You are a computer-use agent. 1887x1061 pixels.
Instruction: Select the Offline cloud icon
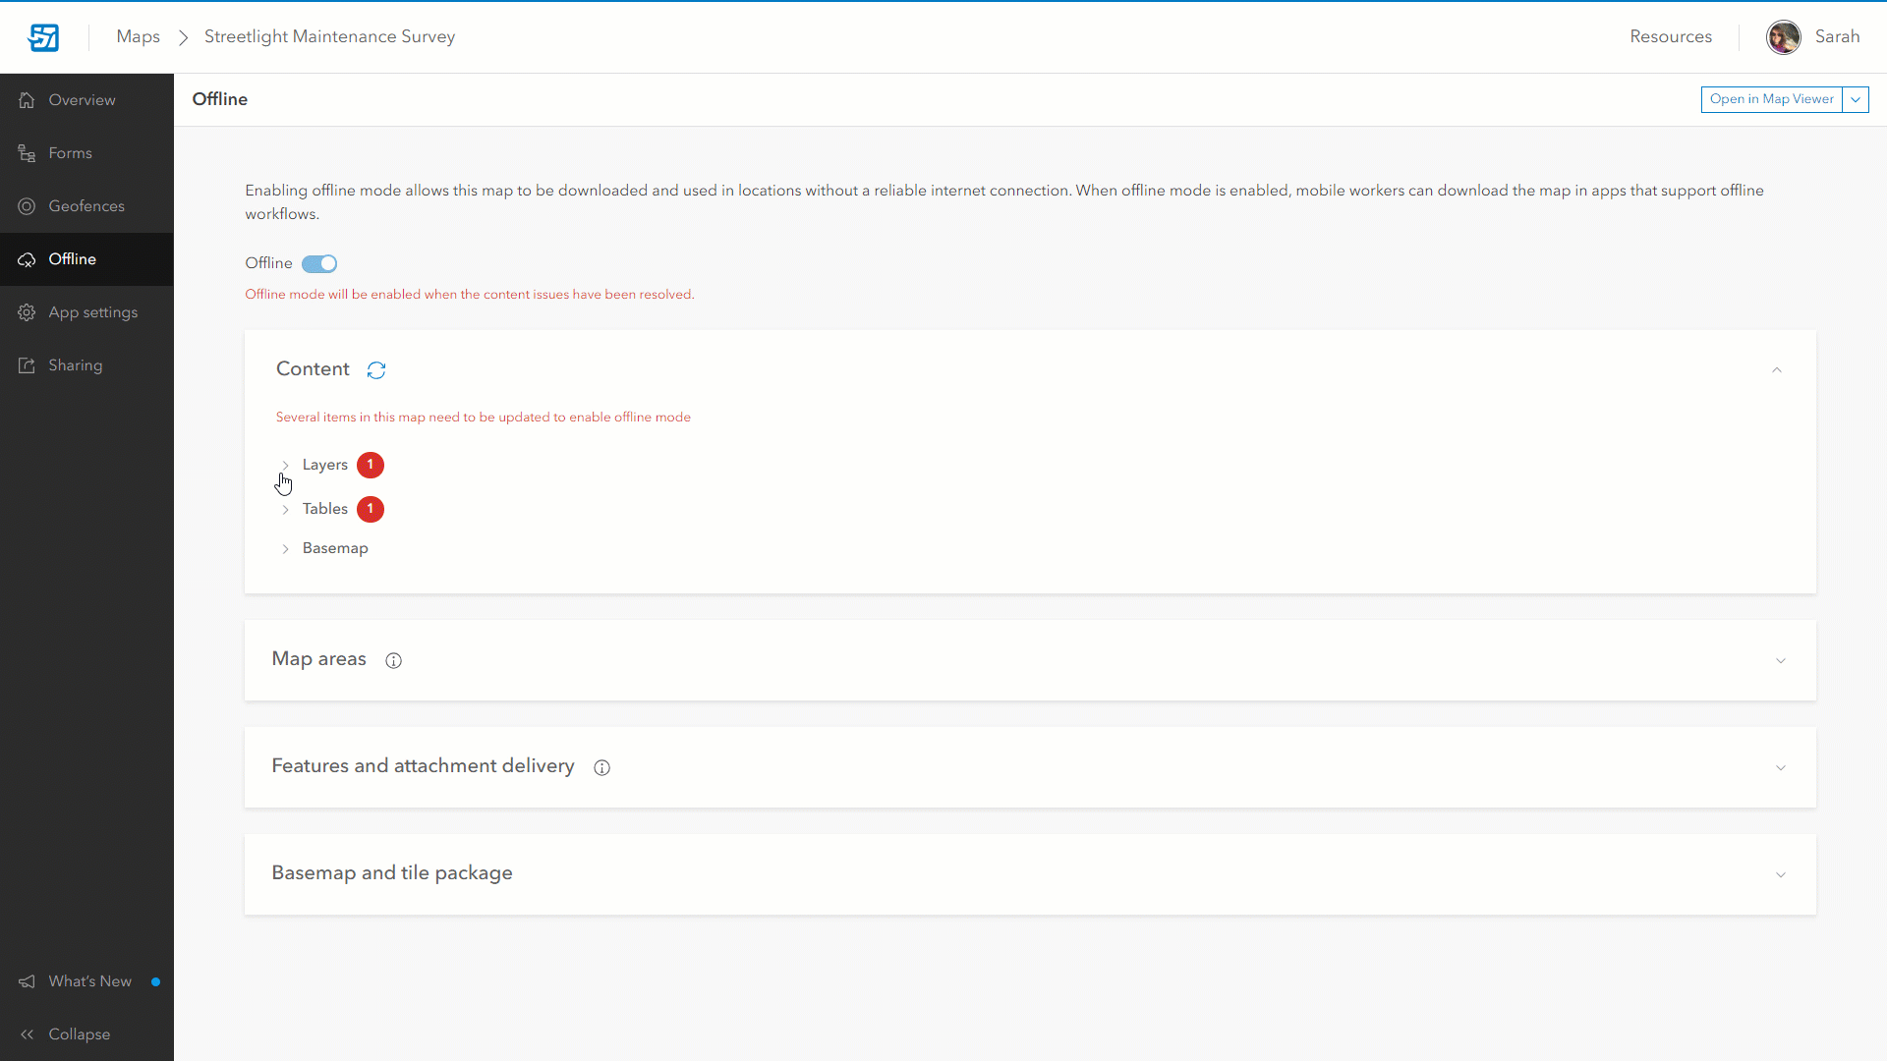point(26,259)
